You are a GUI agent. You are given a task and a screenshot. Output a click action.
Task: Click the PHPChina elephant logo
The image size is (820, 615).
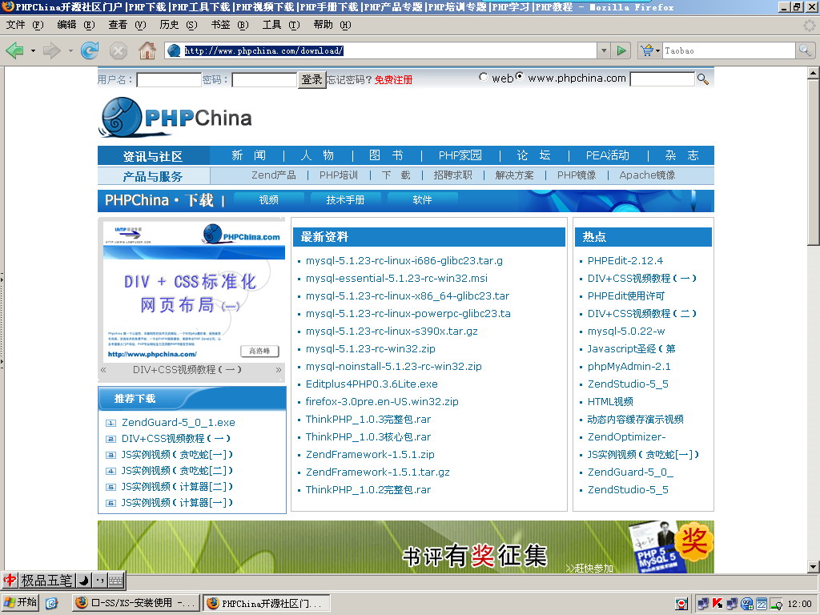(x=175, y=117)
